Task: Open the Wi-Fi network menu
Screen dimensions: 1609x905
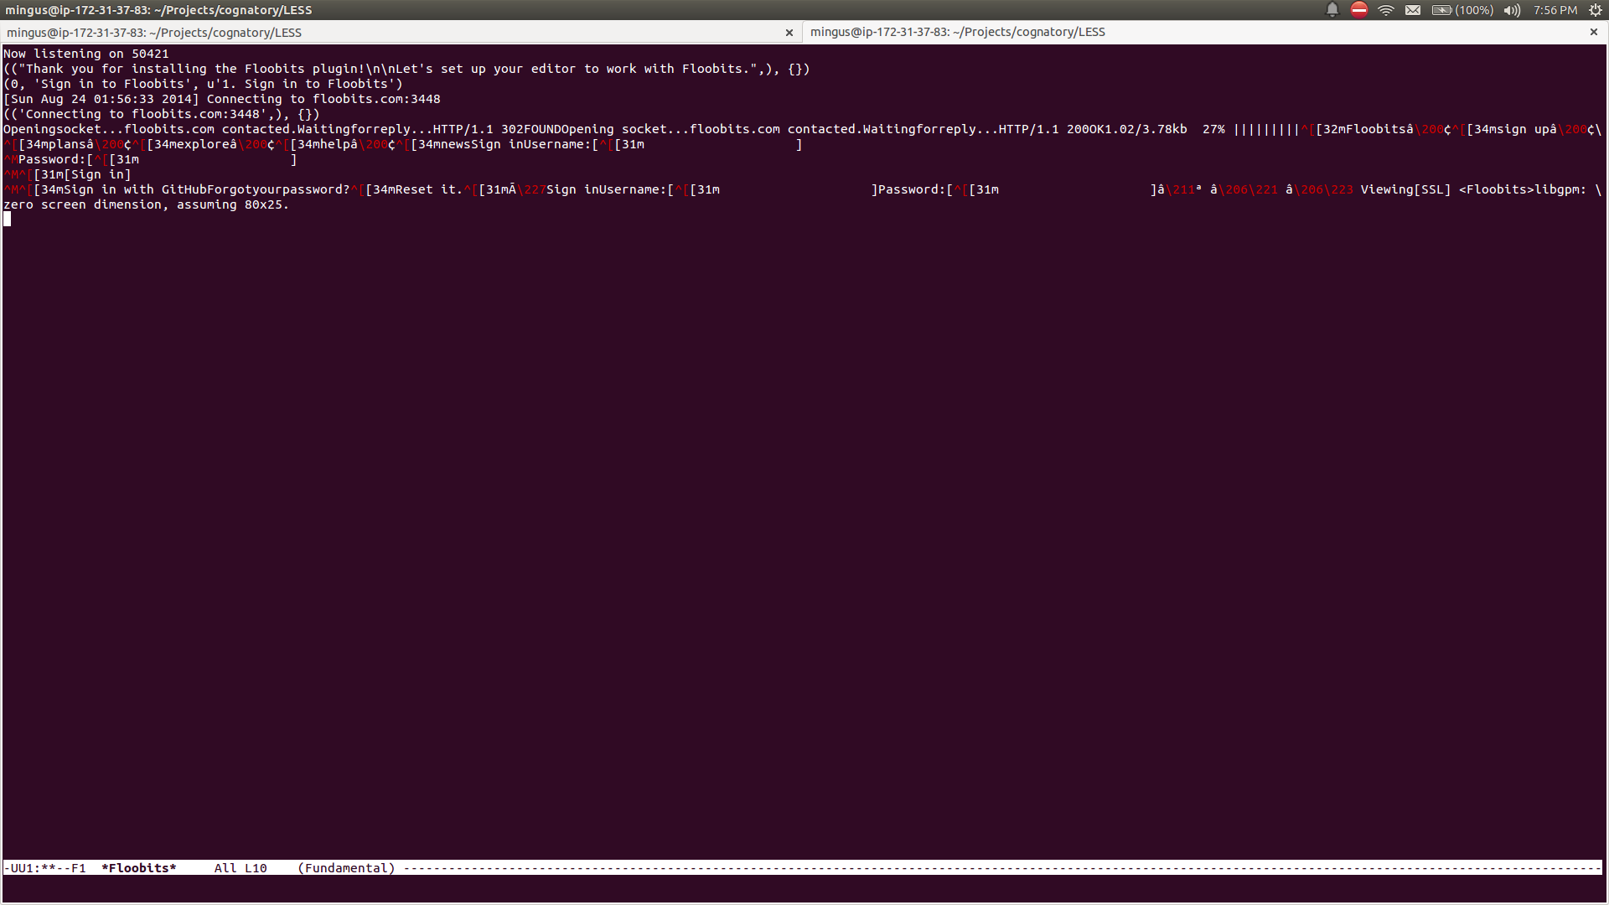Action: [x=1386, y=10]
